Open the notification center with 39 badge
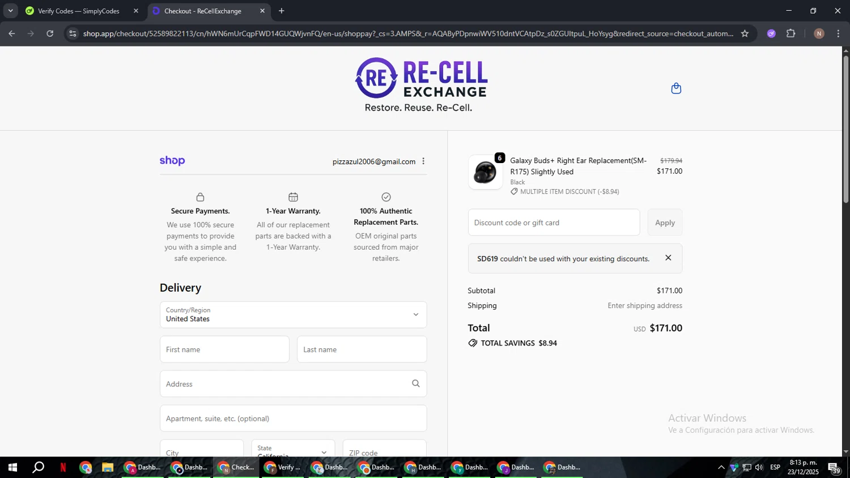The height and width of the screenshot is (478, 850). (x=834, y=467)
